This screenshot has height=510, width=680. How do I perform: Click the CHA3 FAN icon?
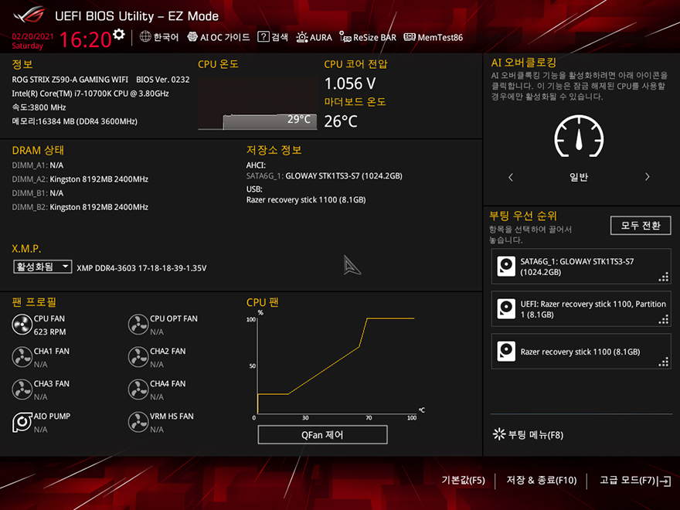point(22,389)
